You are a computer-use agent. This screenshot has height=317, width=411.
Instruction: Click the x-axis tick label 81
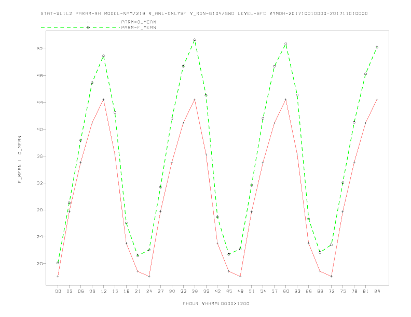(366, 291)
